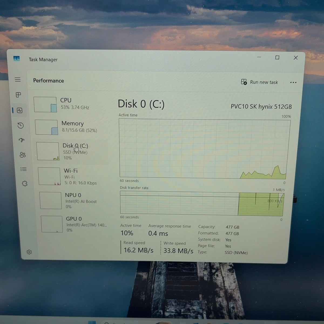Select the Performance page sidebar icon

[x=20, y=110]
